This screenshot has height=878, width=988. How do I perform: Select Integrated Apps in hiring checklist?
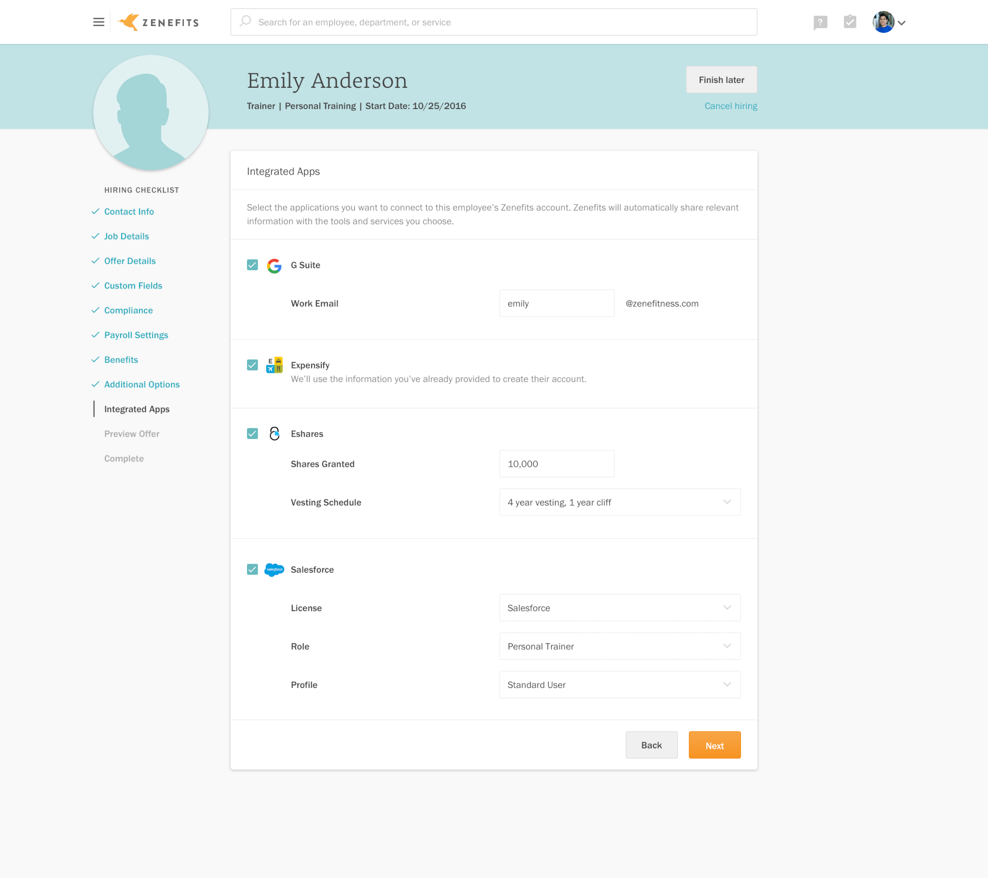click(x=137, y=409)
